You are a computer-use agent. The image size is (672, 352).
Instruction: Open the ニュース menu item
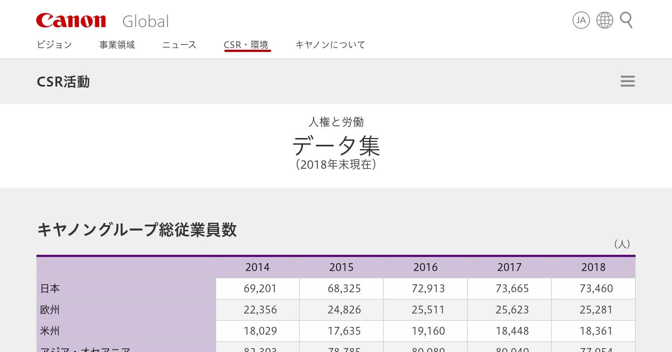point(179,45)
